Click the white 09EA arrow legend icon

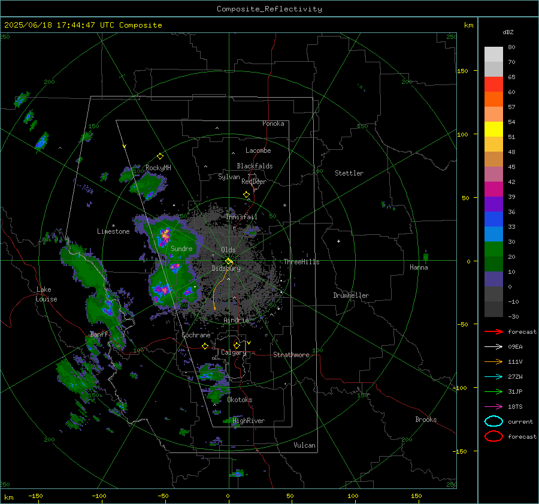click(493, 347)
